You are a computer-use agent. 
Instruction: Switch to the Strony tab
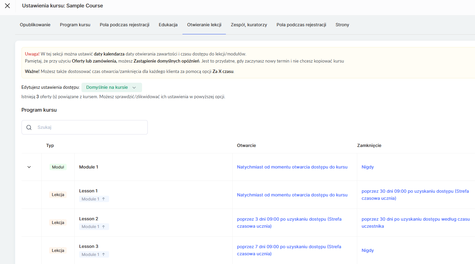342,25
